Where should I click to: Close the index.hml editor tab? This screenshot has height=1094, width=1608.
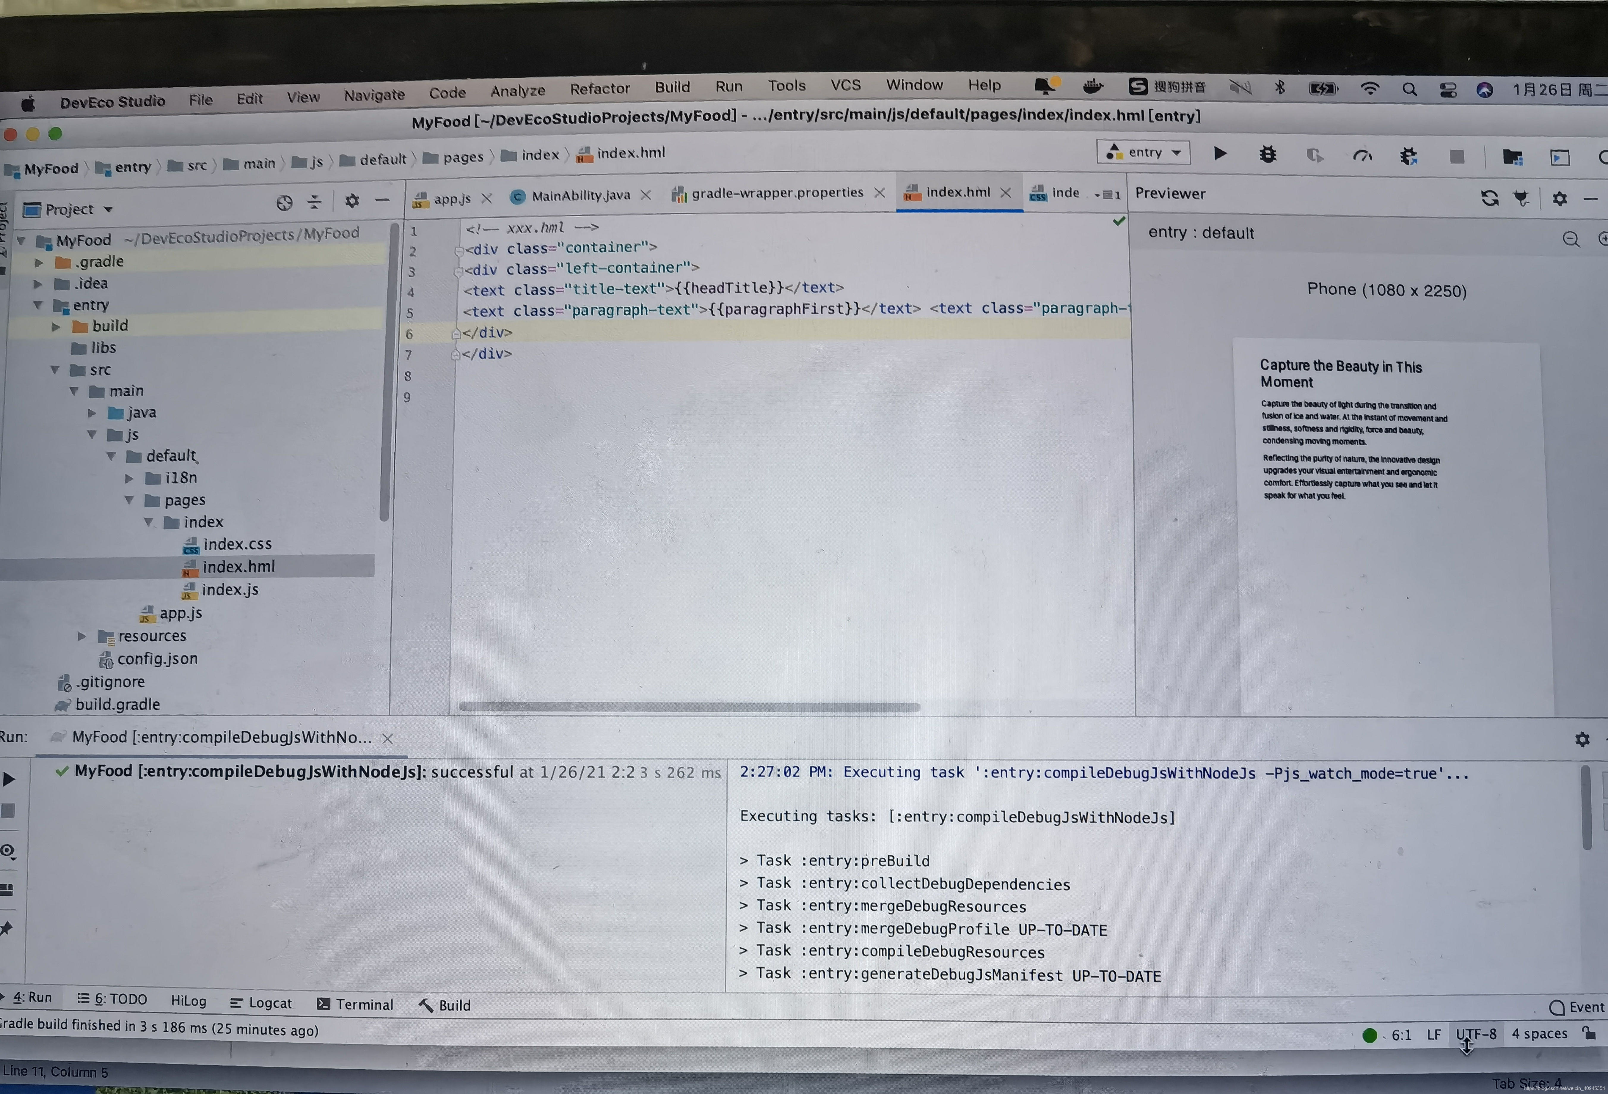1006,193
